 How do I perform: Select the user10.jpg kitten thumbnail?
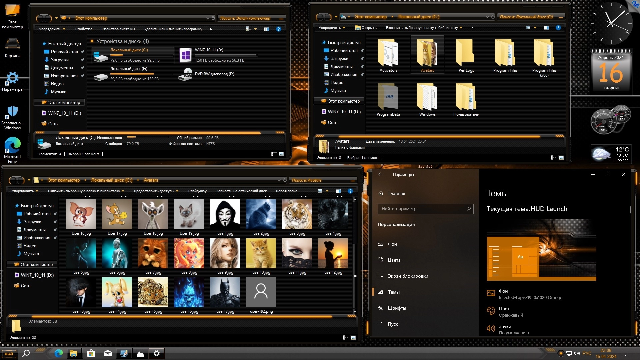click(x=261, y=254)
